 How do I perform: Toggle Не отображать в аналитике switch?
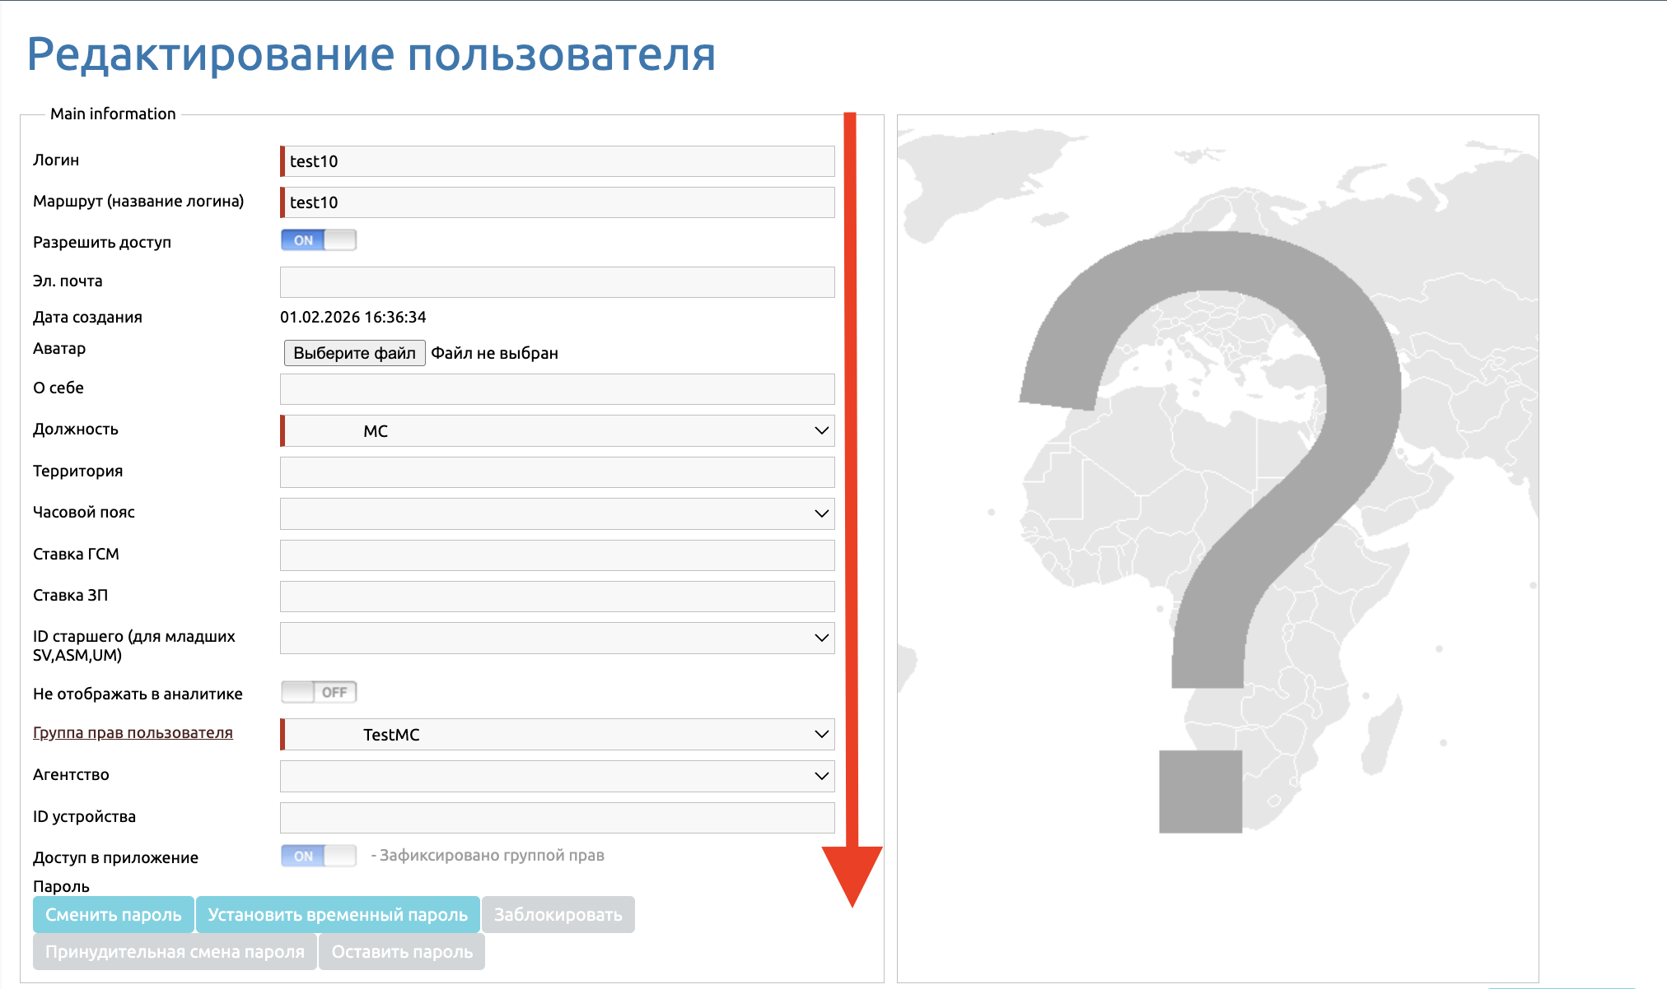(x=318, y=692)
